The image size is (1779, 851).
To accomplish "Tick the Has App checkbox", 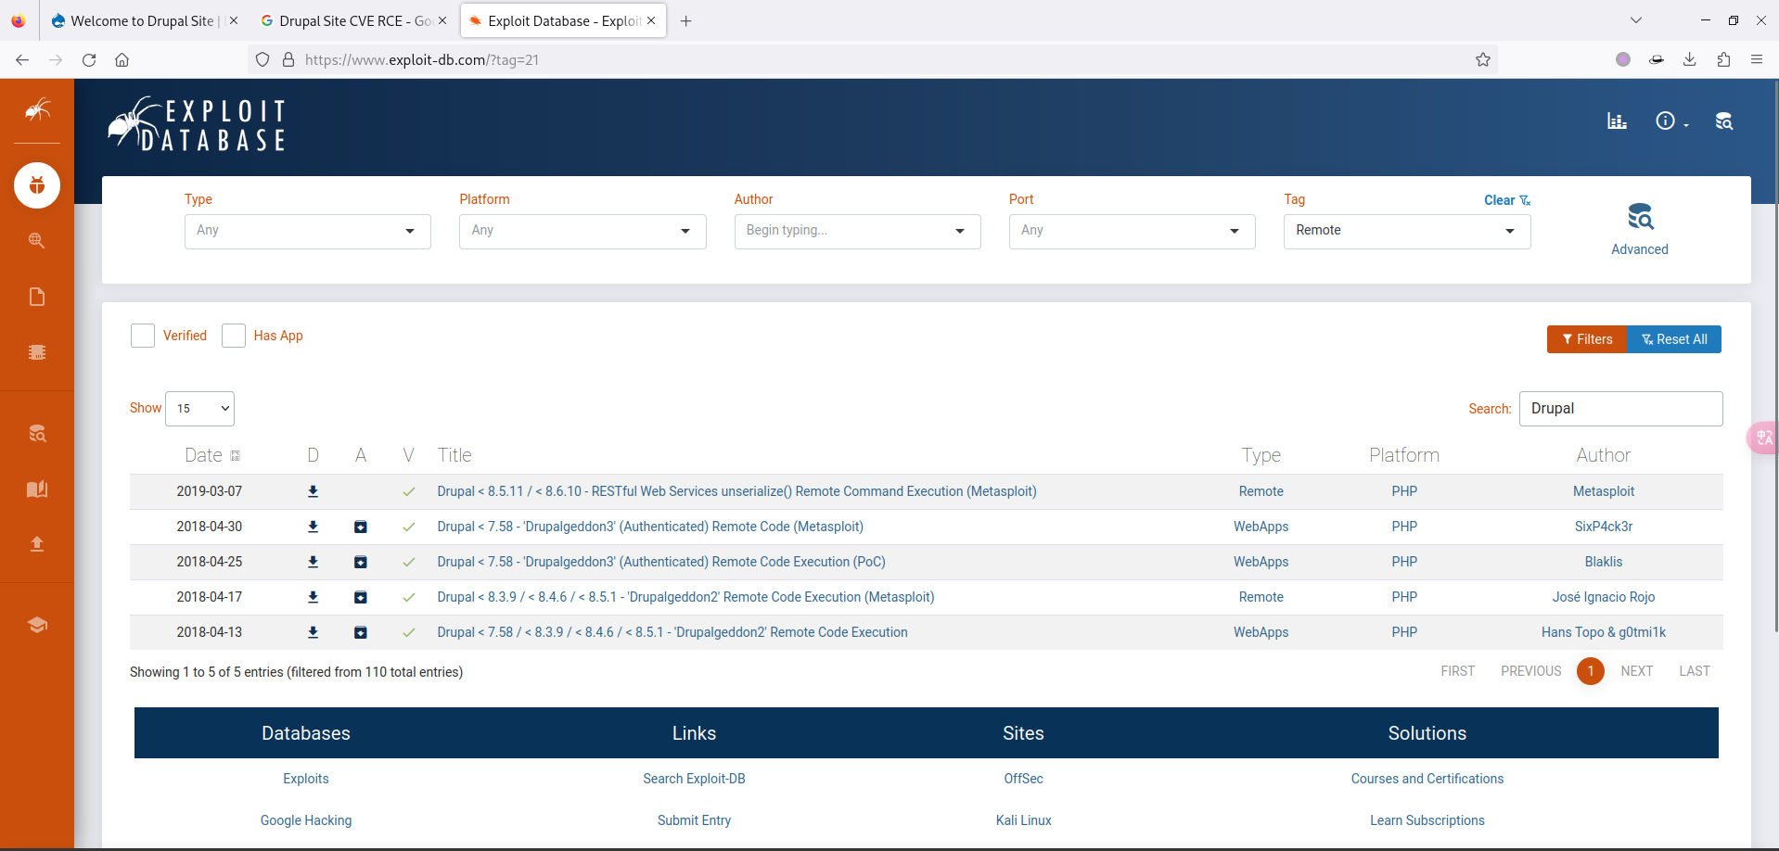I will pos(234,336).
